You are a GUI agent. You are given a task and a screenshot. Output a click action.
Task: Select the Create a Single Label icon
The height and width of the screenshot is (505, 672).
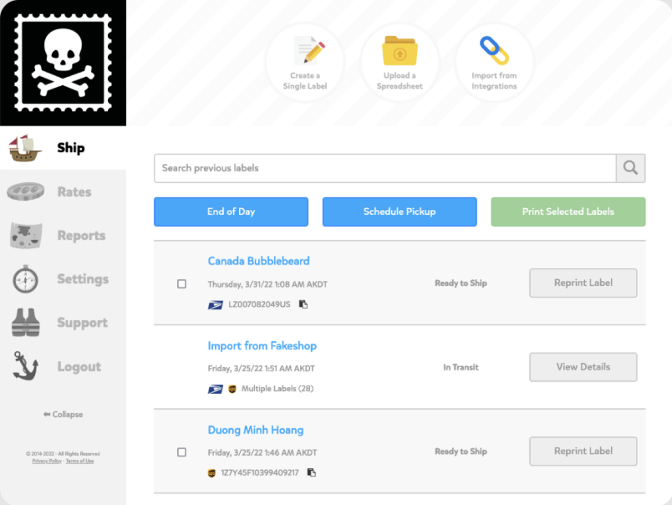(305, 50)
